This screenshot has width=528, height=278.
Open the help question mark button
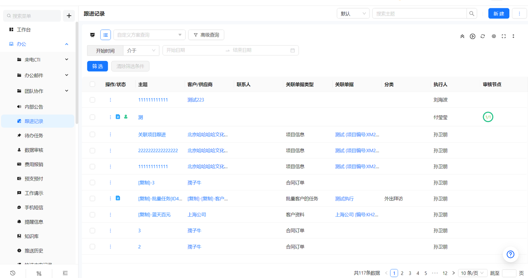coord(510,254)
